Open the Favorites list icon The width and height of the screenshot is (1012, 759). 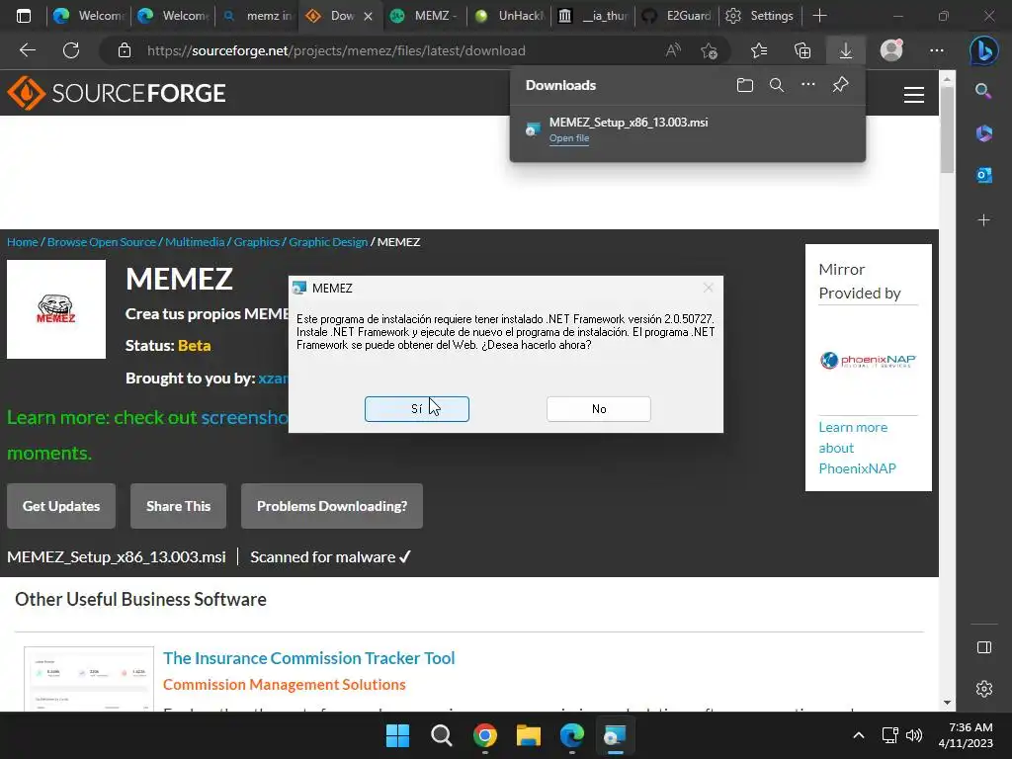[x=759, y=50]
